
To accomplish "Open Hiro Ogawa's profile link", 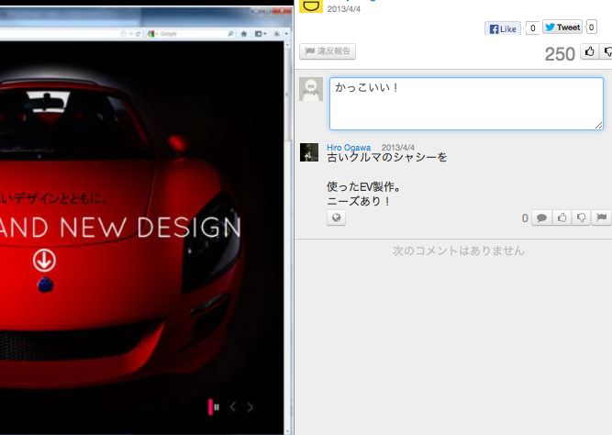I will (x=349, y=147).
